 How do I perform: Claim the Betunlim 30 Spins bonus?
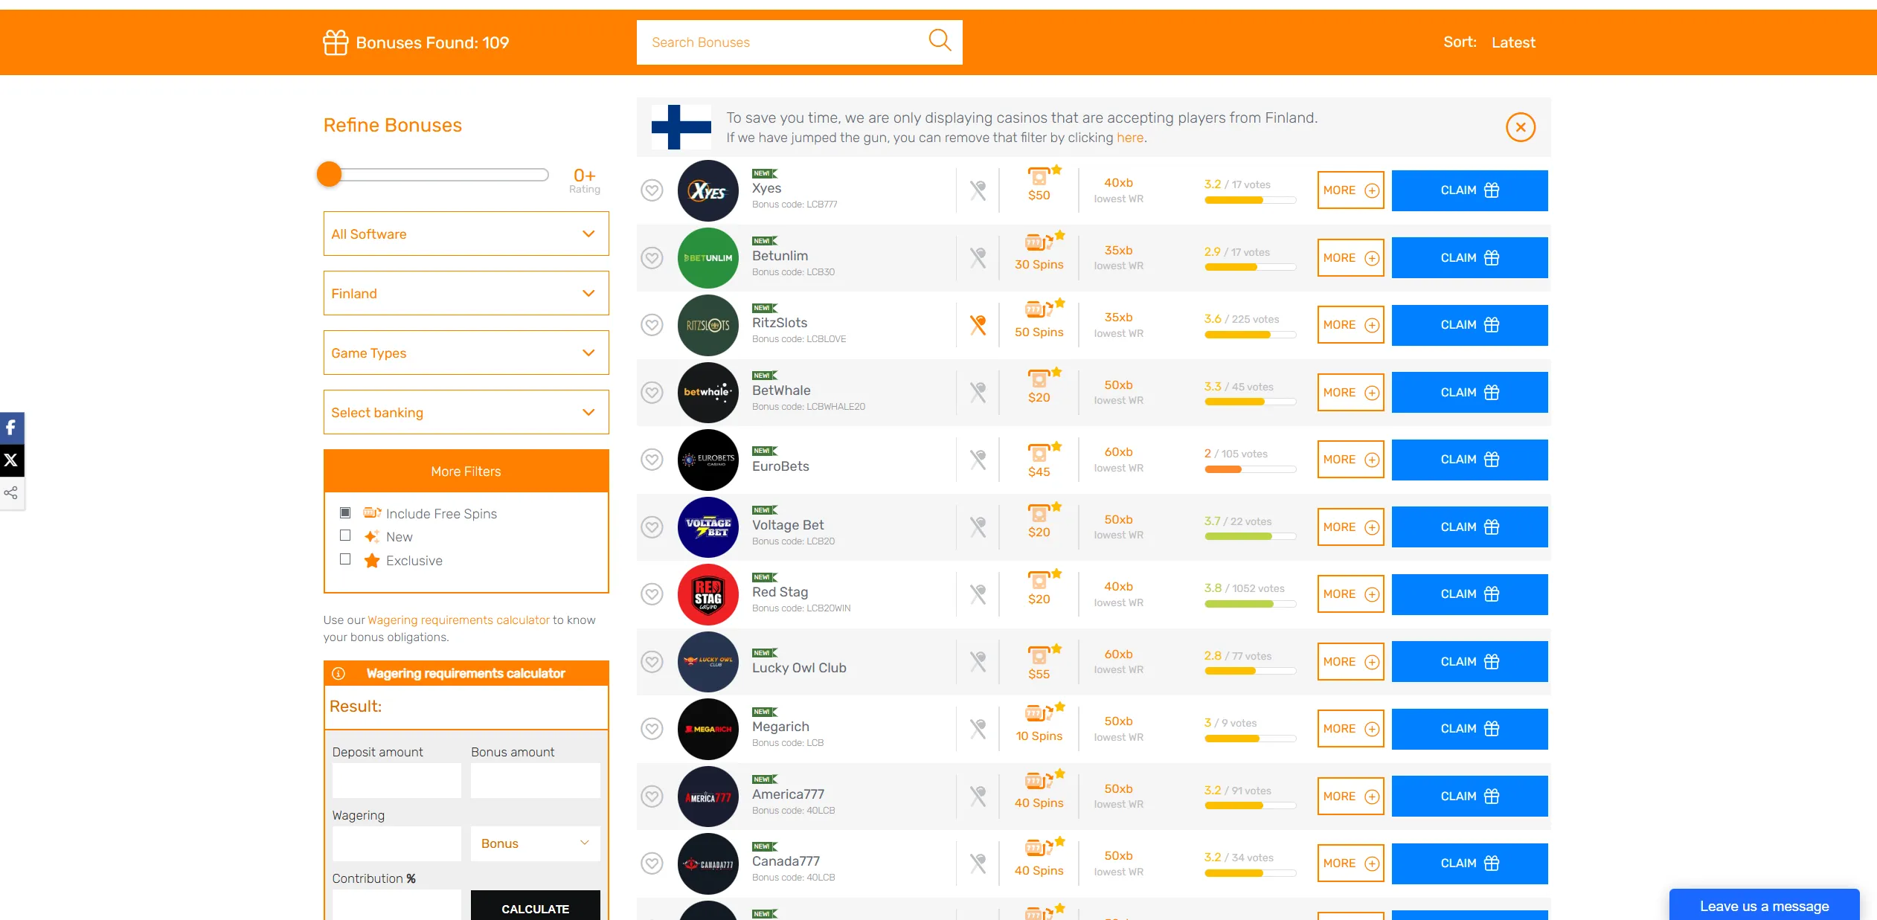[x=1470, y=258]
